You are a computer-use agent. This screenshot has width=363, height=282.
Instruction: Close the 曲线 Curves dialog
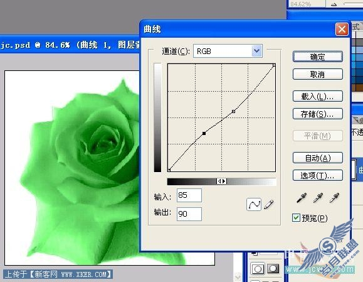click(342, 30)
